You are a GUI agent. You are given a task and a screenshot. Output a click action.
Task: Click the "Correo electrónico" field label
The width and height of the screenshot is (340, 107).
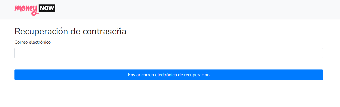click(33, 42)
